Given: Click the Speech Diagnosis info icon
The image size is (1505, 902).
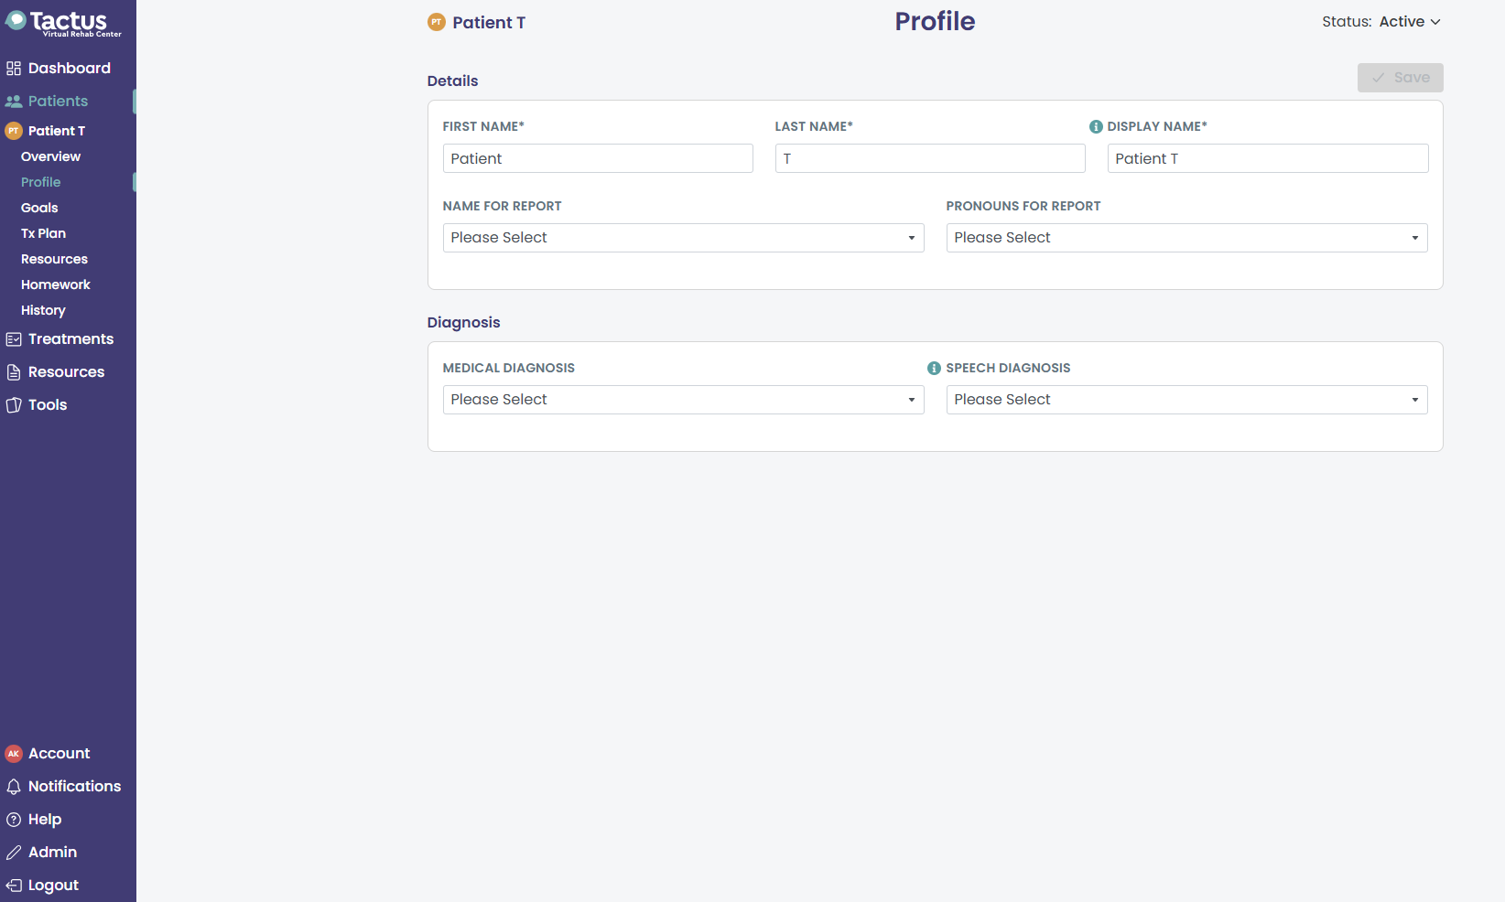Looking at the screenshot, I should click(x=934, y=369).
